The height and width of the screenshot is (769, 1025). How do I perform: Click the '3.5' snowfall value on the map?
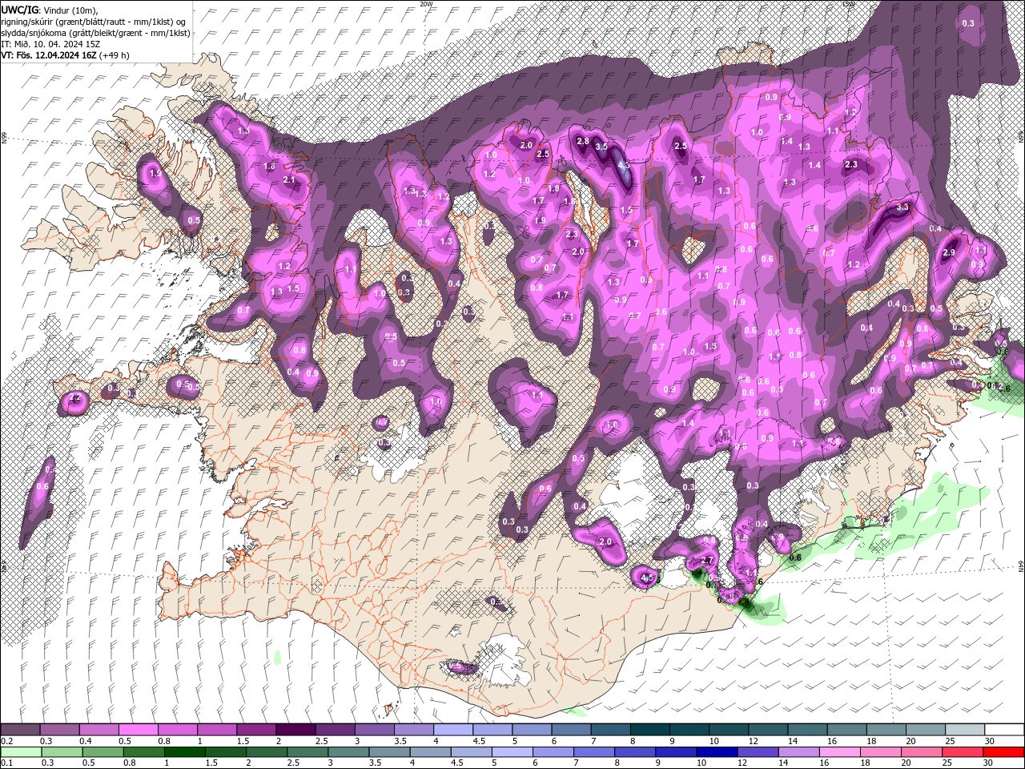(x=602, y=147)
